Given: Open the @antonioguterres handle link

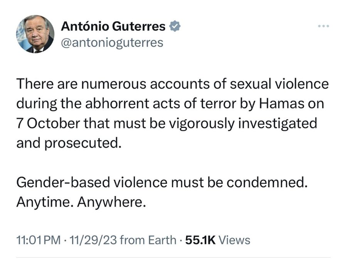Looking at the screenshot, I should [x=112, y=42].
